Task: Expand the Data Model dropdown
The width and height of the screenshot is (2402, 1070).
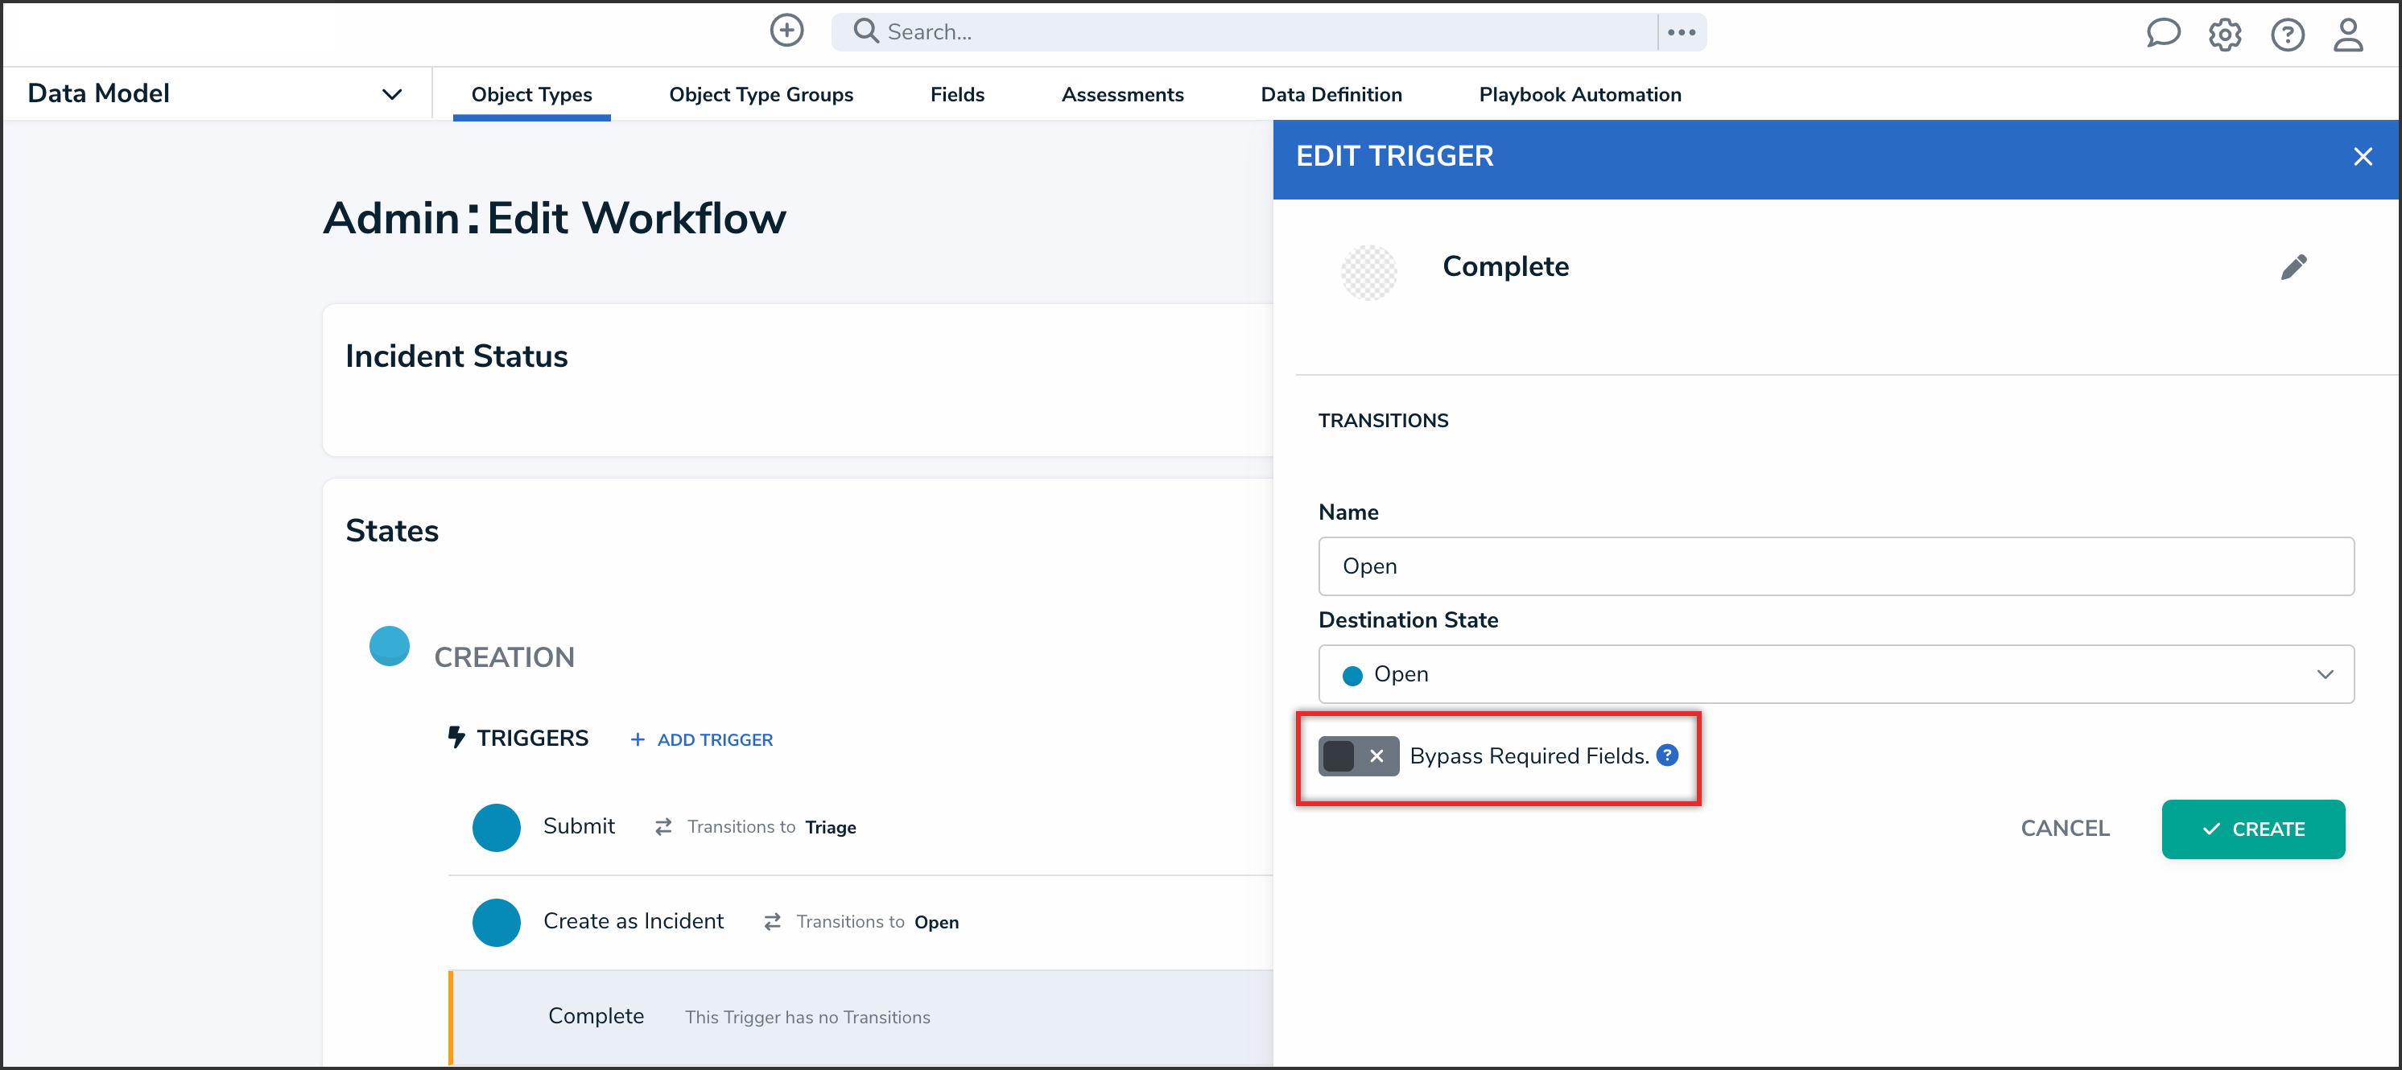Action: [x=392, y=93]
